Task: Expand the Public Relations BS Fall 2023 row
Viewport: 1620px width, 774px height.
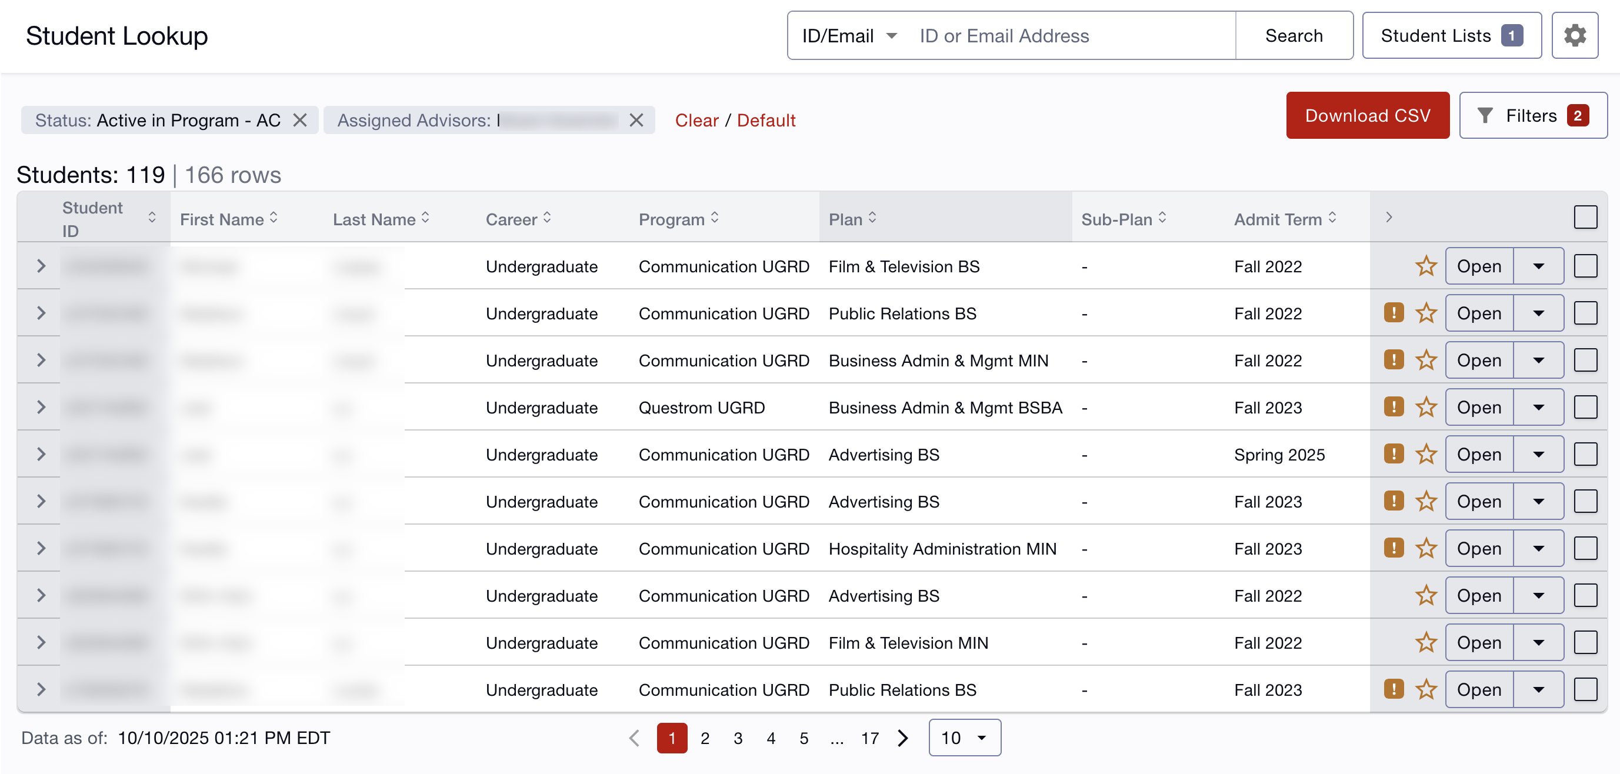Action: pos(41,690)
